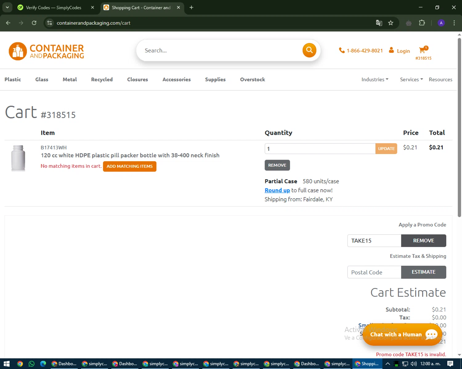The height and width of the screenshot is (369, 462).
Task: Open the Windows notification center icon
Action: (x=450, y=364)
